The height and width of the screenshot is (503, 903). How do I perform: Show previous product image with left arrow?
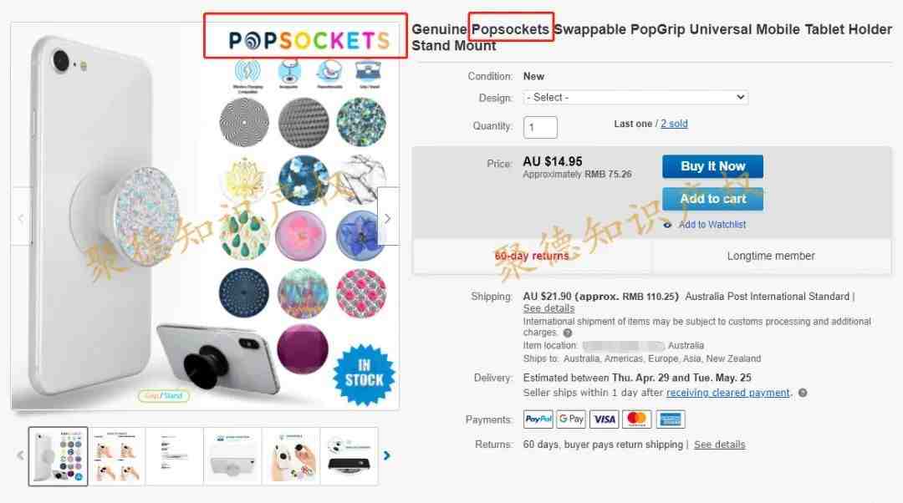coord(21,217)
